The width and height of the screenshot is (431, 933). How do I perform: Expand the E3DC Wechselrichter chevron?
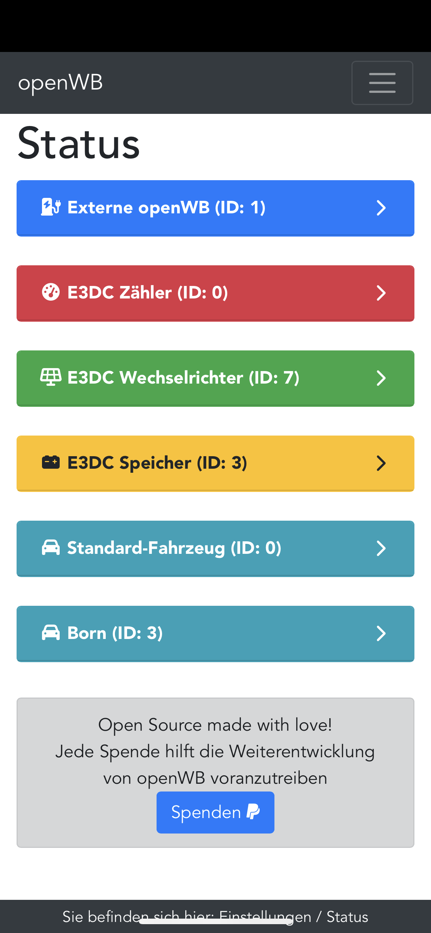pos(381,378)
